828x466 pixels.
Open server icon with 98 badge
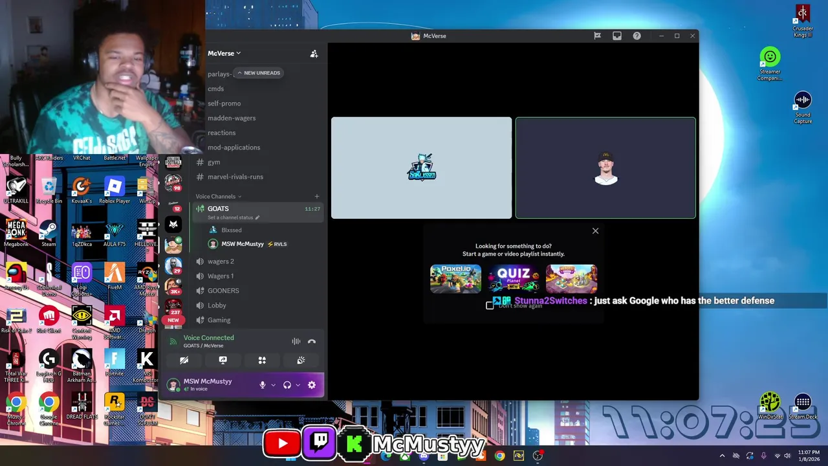point(173,183)
